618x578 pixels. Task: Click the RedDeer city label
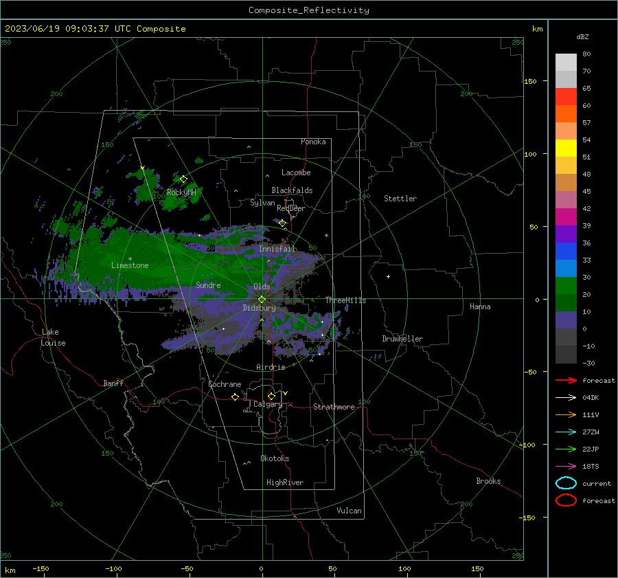point(291,208)
